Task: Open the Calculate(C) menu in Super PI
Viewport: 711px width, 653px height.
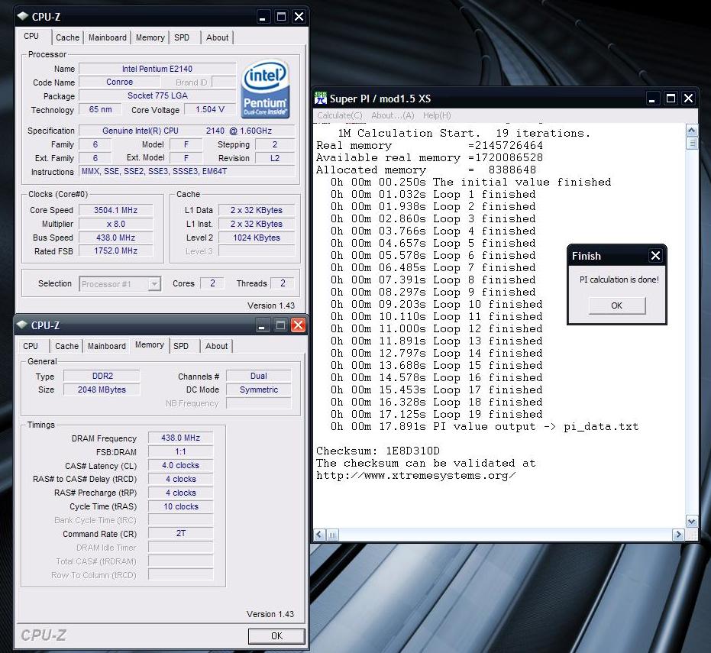Action: click(340, 115)
